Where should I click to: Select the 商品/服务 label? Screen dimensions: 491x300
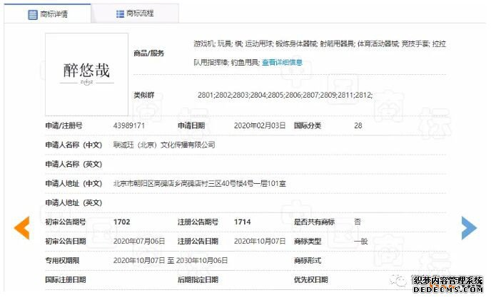(x=148, y=53)
